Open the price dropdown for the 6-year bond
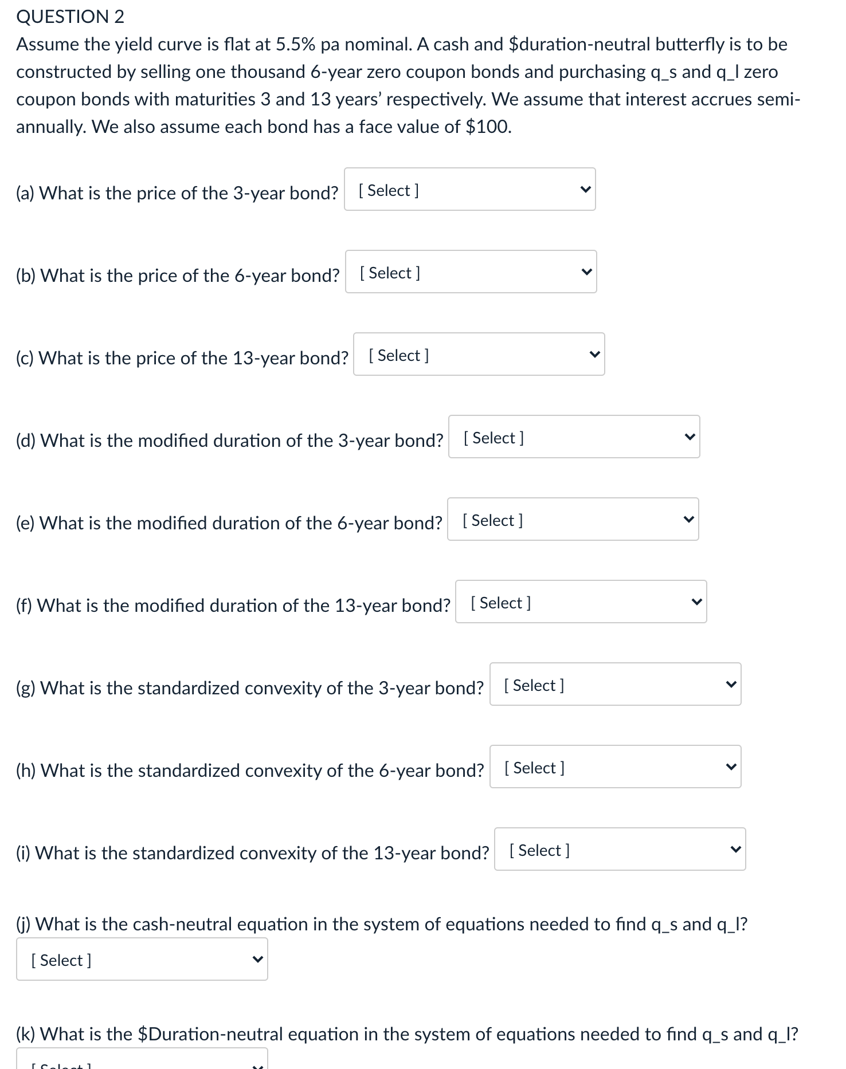Screen dimensions: 846x1069 point(470,272)
